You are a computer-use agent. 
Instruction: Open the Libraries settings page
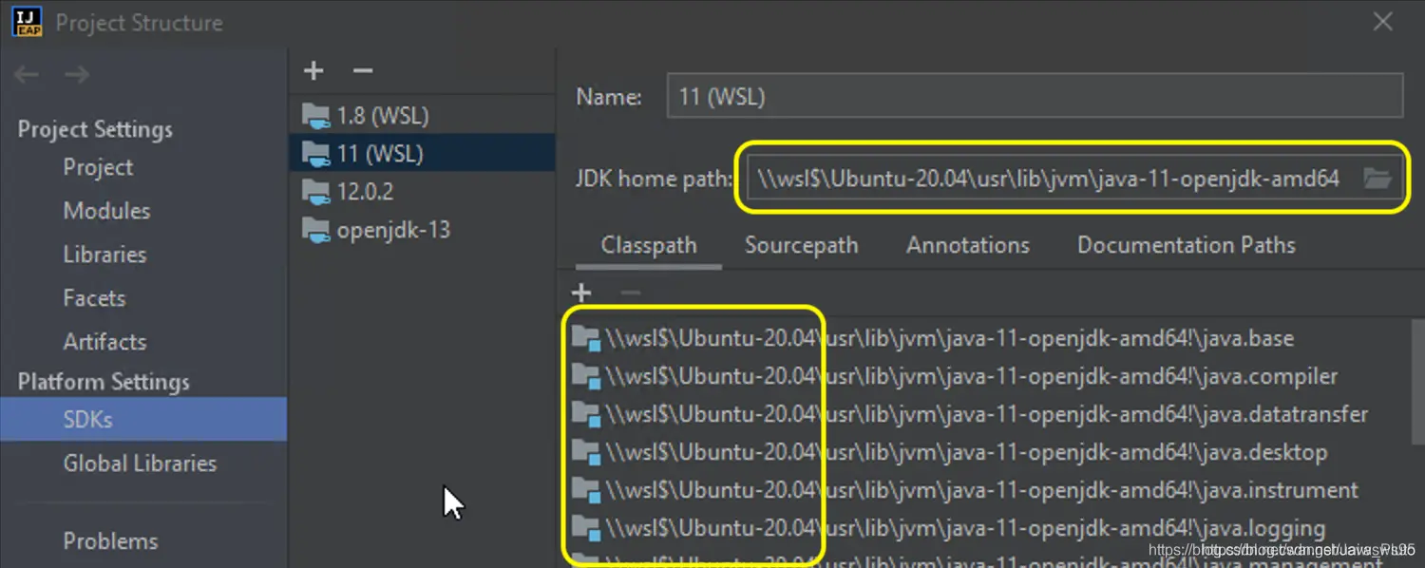tap(104, 255)
